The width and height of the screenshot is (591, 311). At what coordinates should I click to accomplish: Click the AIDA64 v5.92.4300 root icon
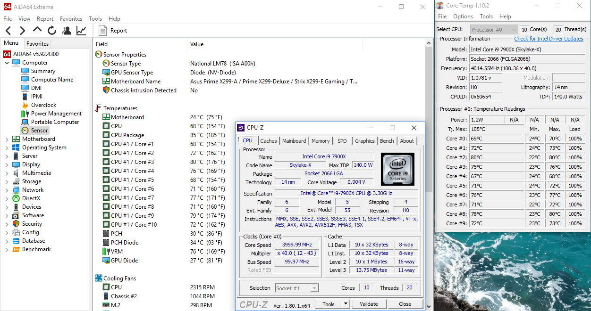pyautogui.click(x=7, y=54)
